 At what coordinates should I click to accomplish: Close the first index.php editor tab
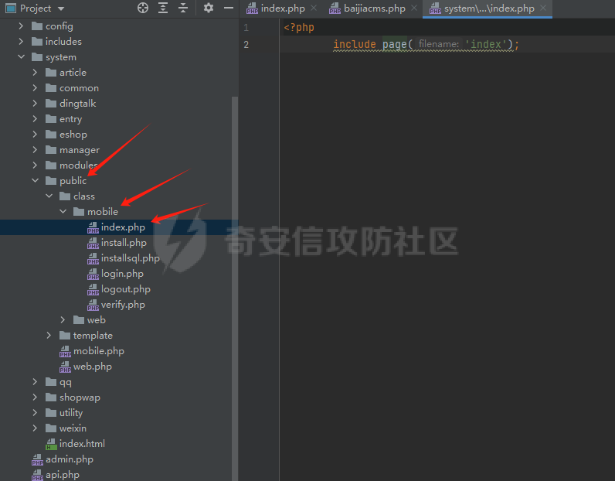[x=313, y=9]
